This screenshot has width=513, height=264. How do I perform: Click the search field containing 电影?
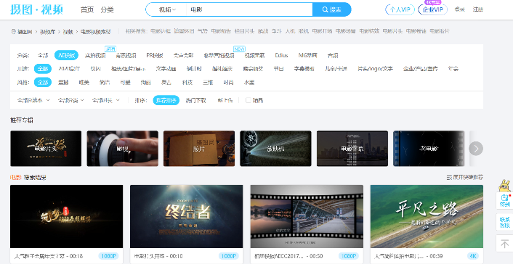[x=249, y=9]
